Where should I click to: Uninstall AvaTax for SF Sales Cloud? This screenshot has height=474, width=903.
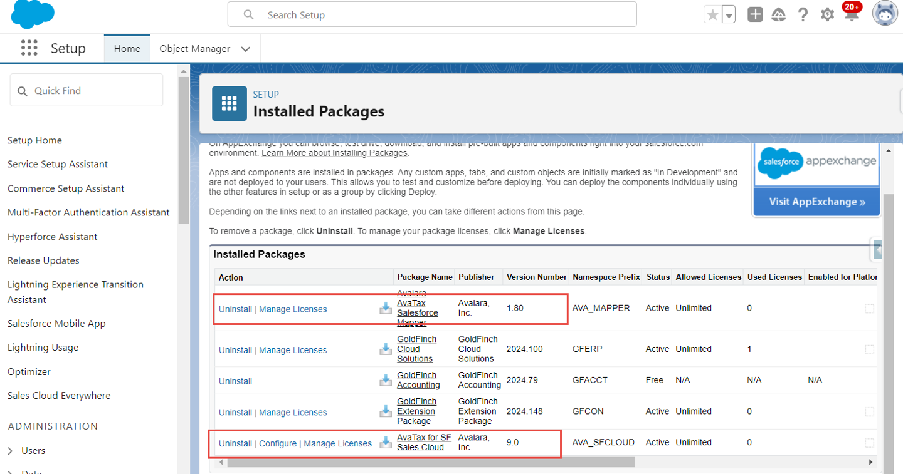click(235, 443)
